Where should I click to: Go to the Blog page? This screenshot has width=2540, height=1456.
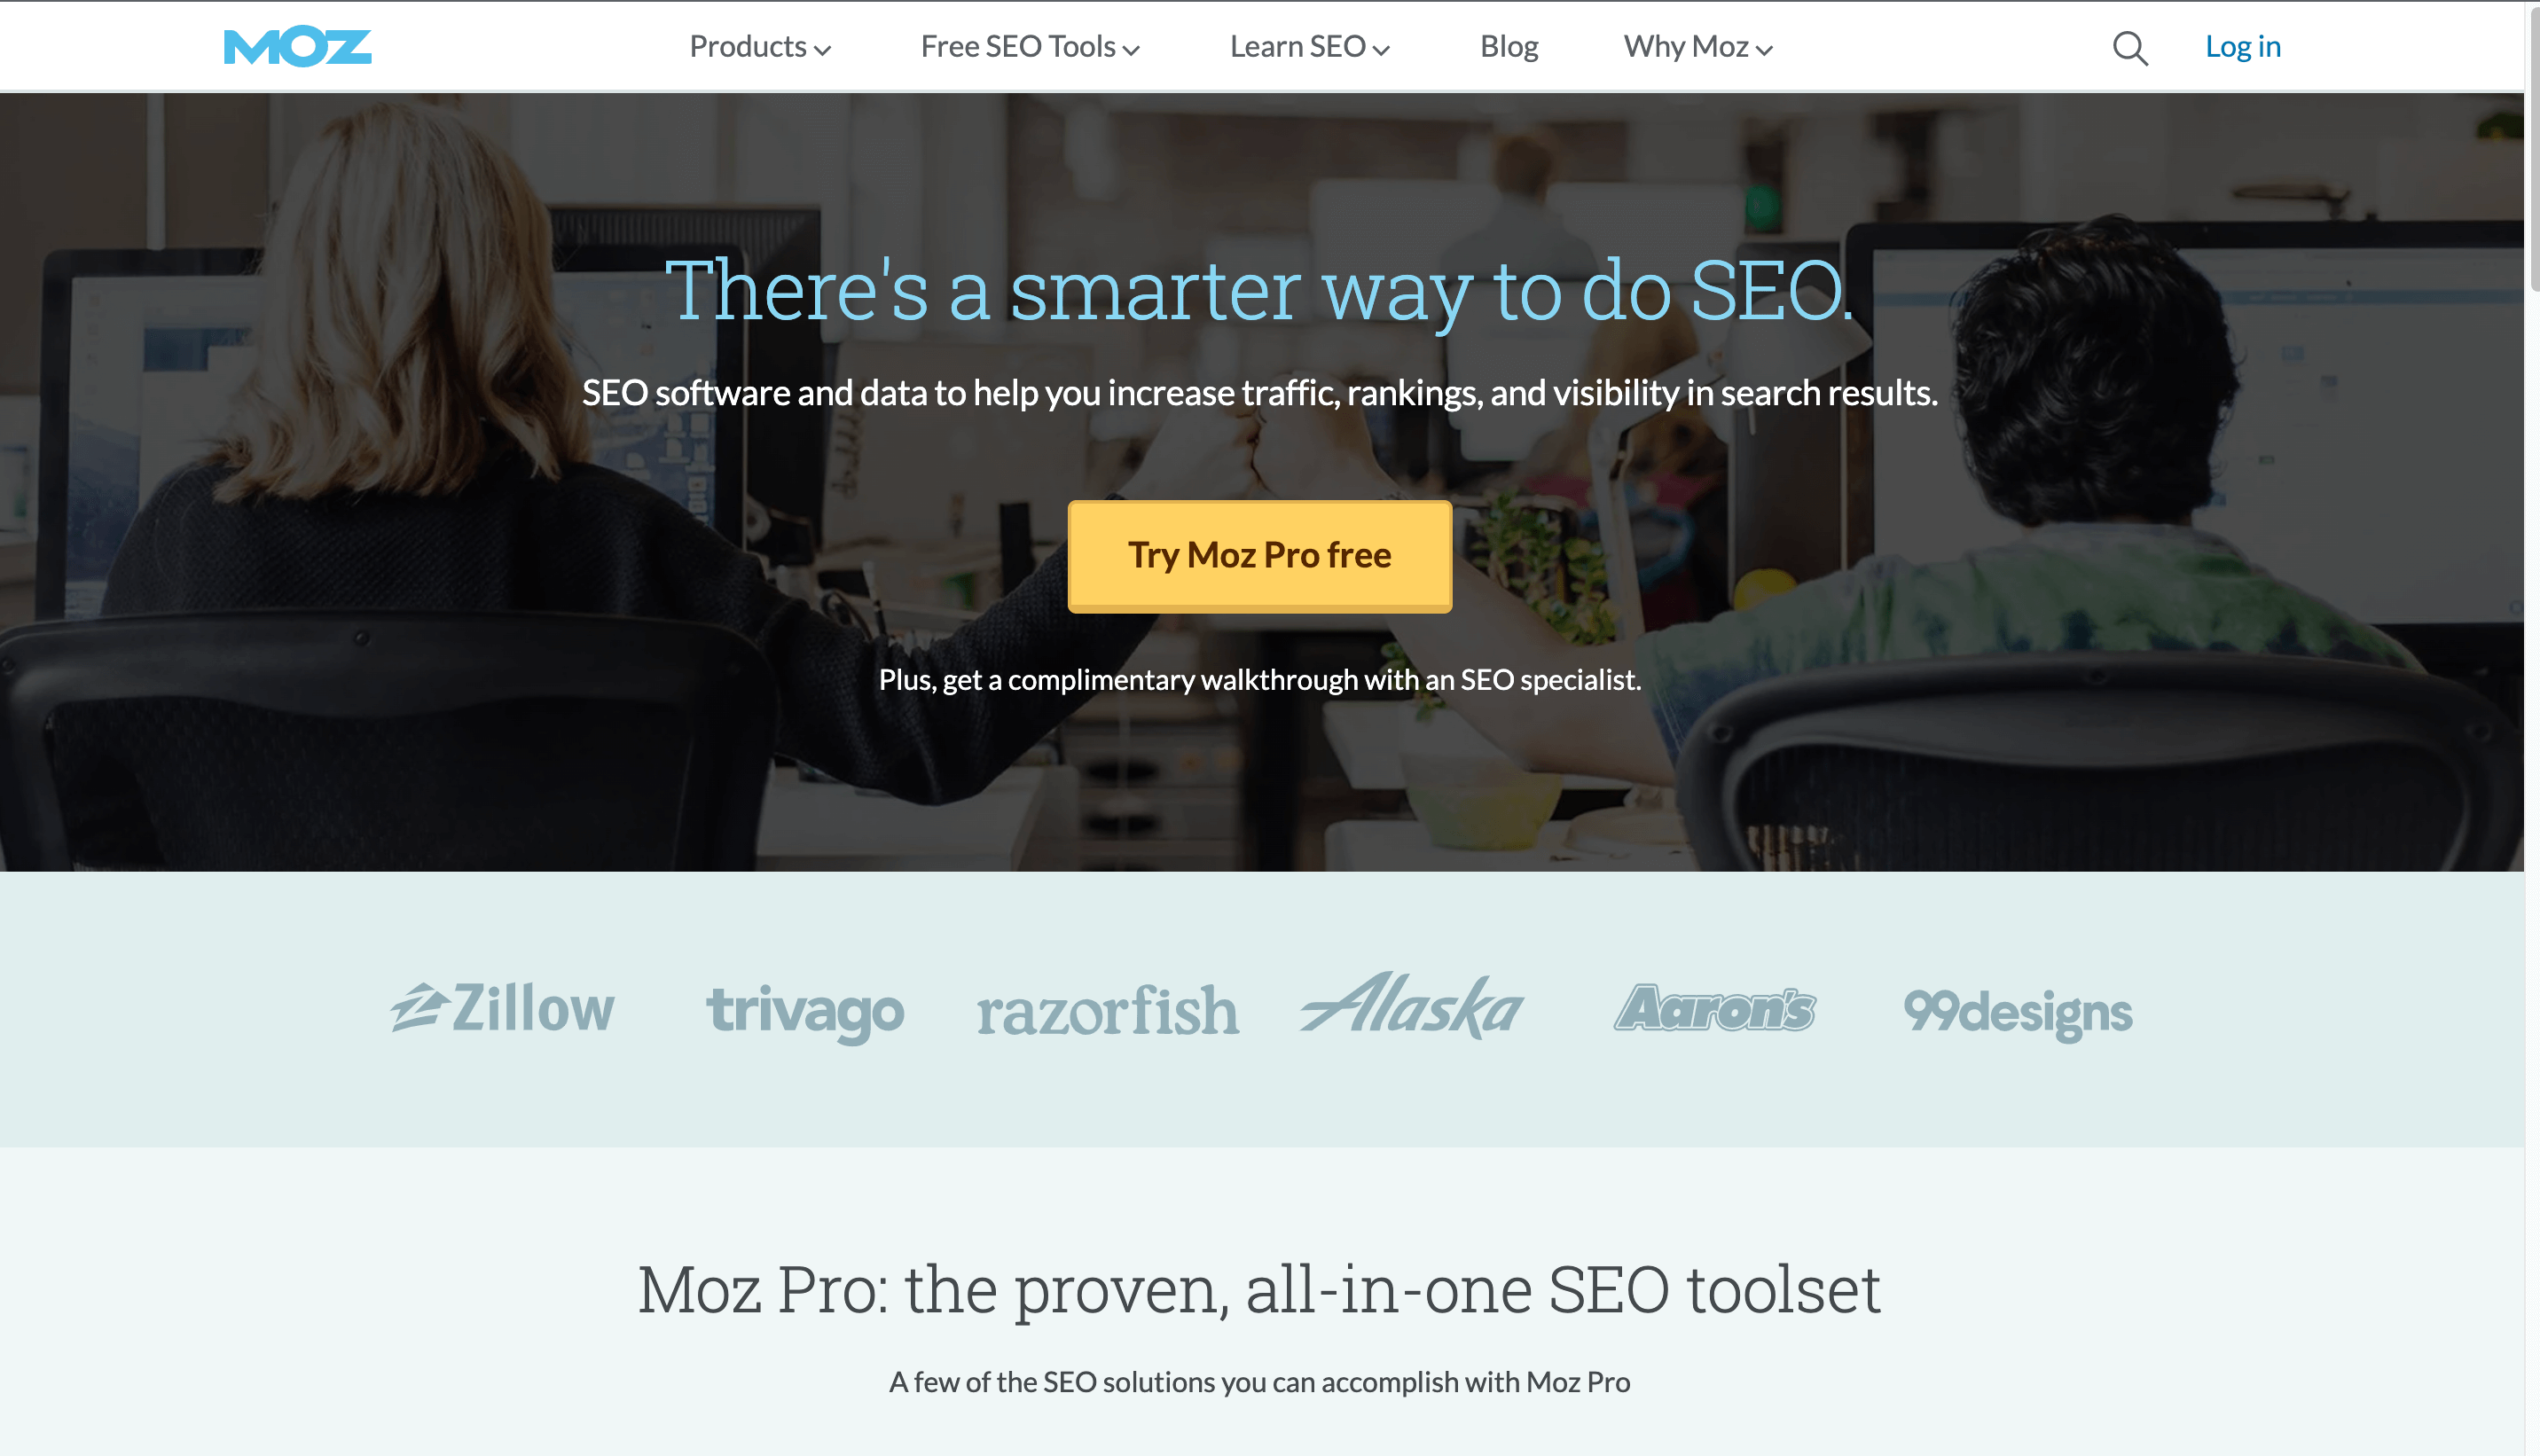1509,47
